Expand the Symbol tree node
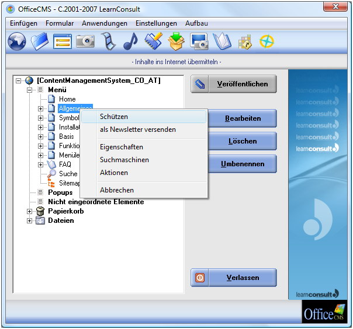This screenshot has width=353, height=329. coord(40,118)
